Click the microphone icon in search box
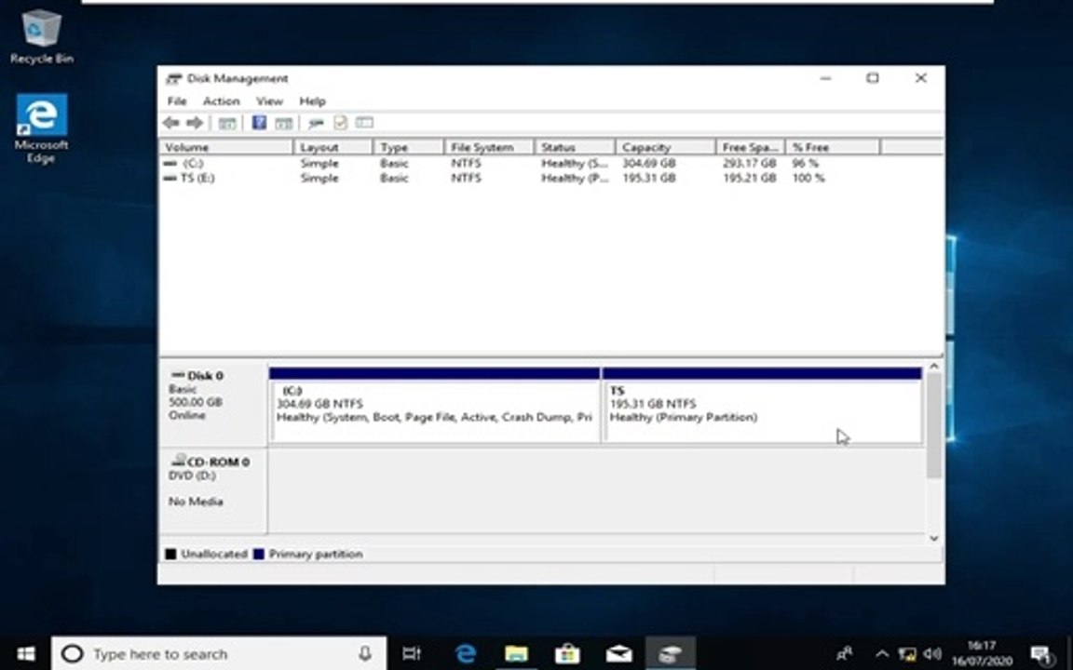 click(x=365, y=653)
